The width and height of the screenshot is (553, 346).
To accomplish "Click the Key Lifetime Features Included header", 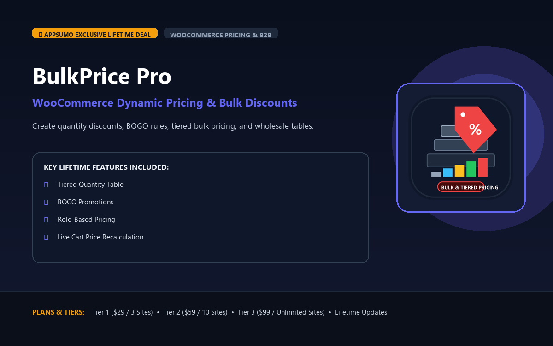I will coord(106,167).
